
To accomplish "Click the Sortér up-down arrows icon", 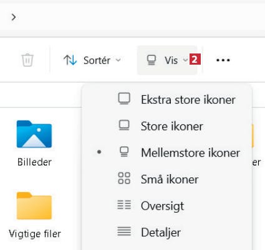I will click(x=70, y=60).
